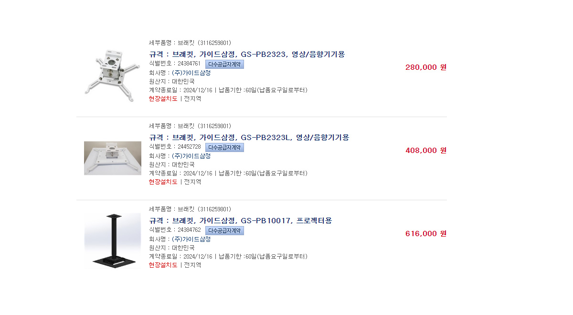
Task: Click identification number 24384761
Action: point(189,64)
